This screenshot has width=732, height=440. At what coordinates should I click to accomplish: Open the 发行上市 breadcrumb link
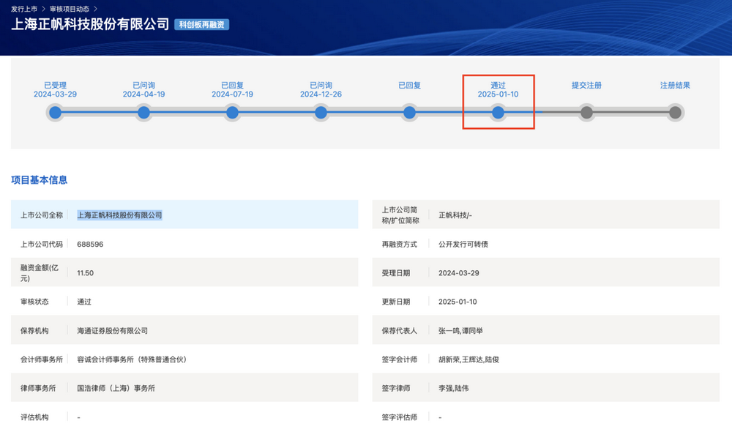(24, 9)
